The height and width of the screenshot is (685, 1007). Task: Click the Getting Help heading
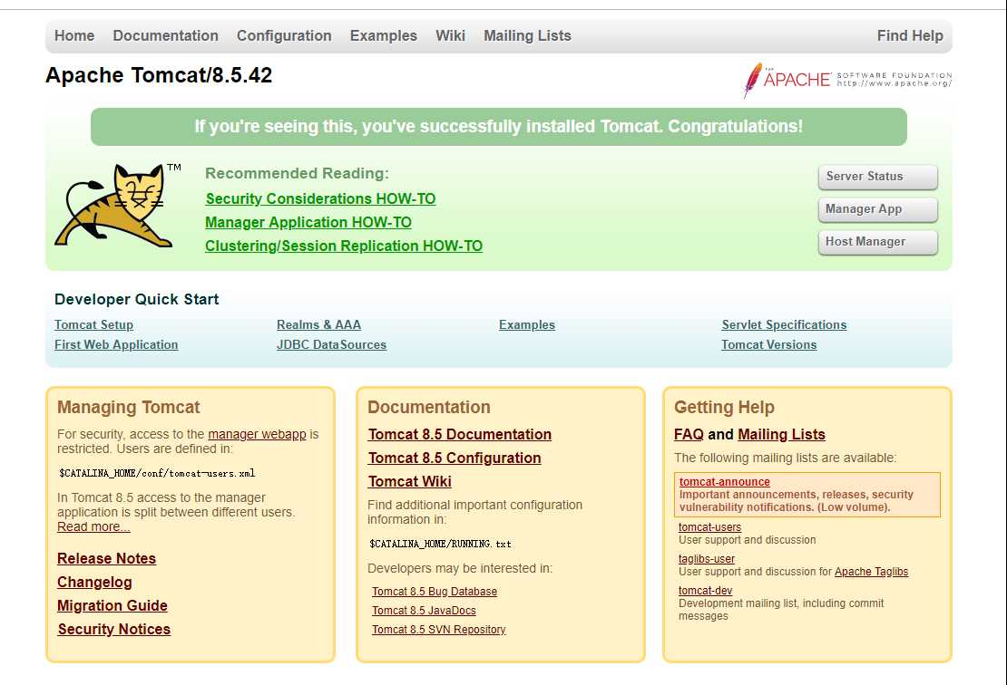725,407
